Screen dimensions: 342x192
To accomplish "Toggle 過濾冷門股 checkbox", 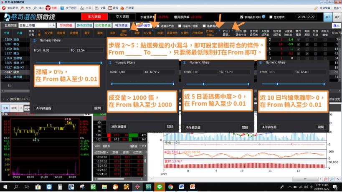I will point(158,26).
